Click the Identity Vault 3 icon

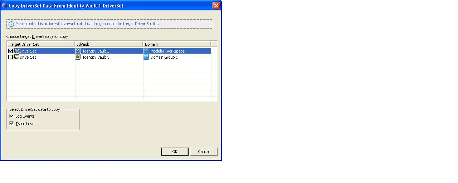pyautogui.click(x=78, y=57)
